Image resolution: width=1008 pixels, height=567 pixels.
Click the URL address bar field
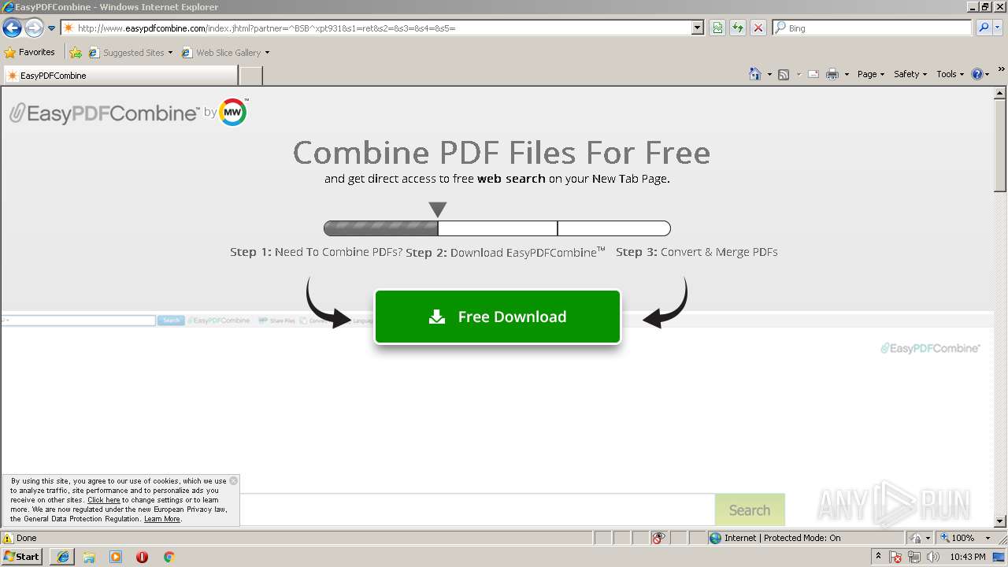(376, 28)
